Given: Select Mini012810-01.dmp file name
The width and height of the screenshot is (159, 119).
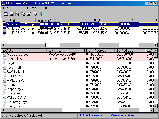Looking at the screenshot, I should [20, 29].
